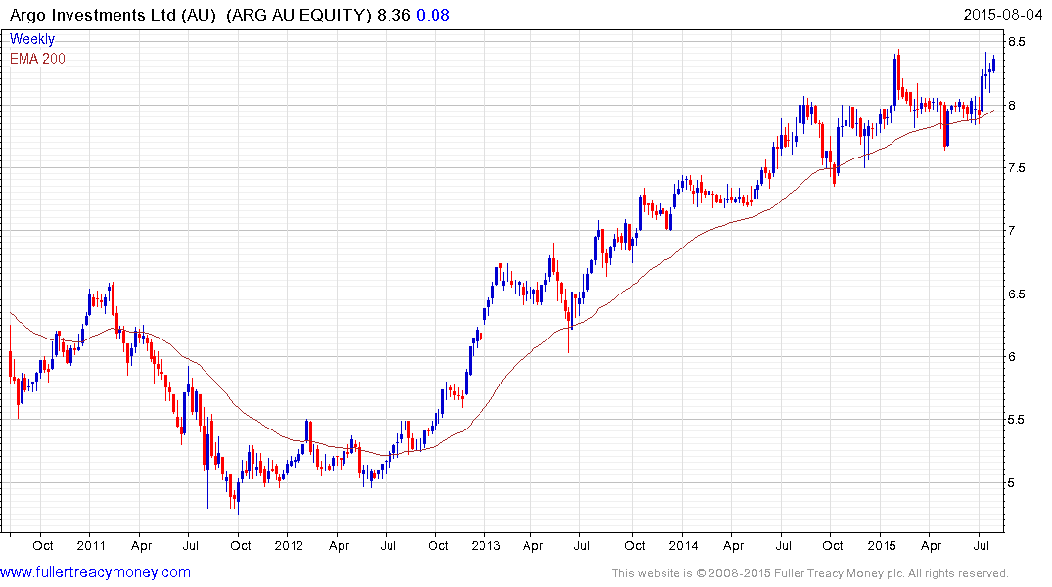The image size is (1052, 587).
Task: Click the Fuller Treacy Money copyright notice
Action: point(809,573)
